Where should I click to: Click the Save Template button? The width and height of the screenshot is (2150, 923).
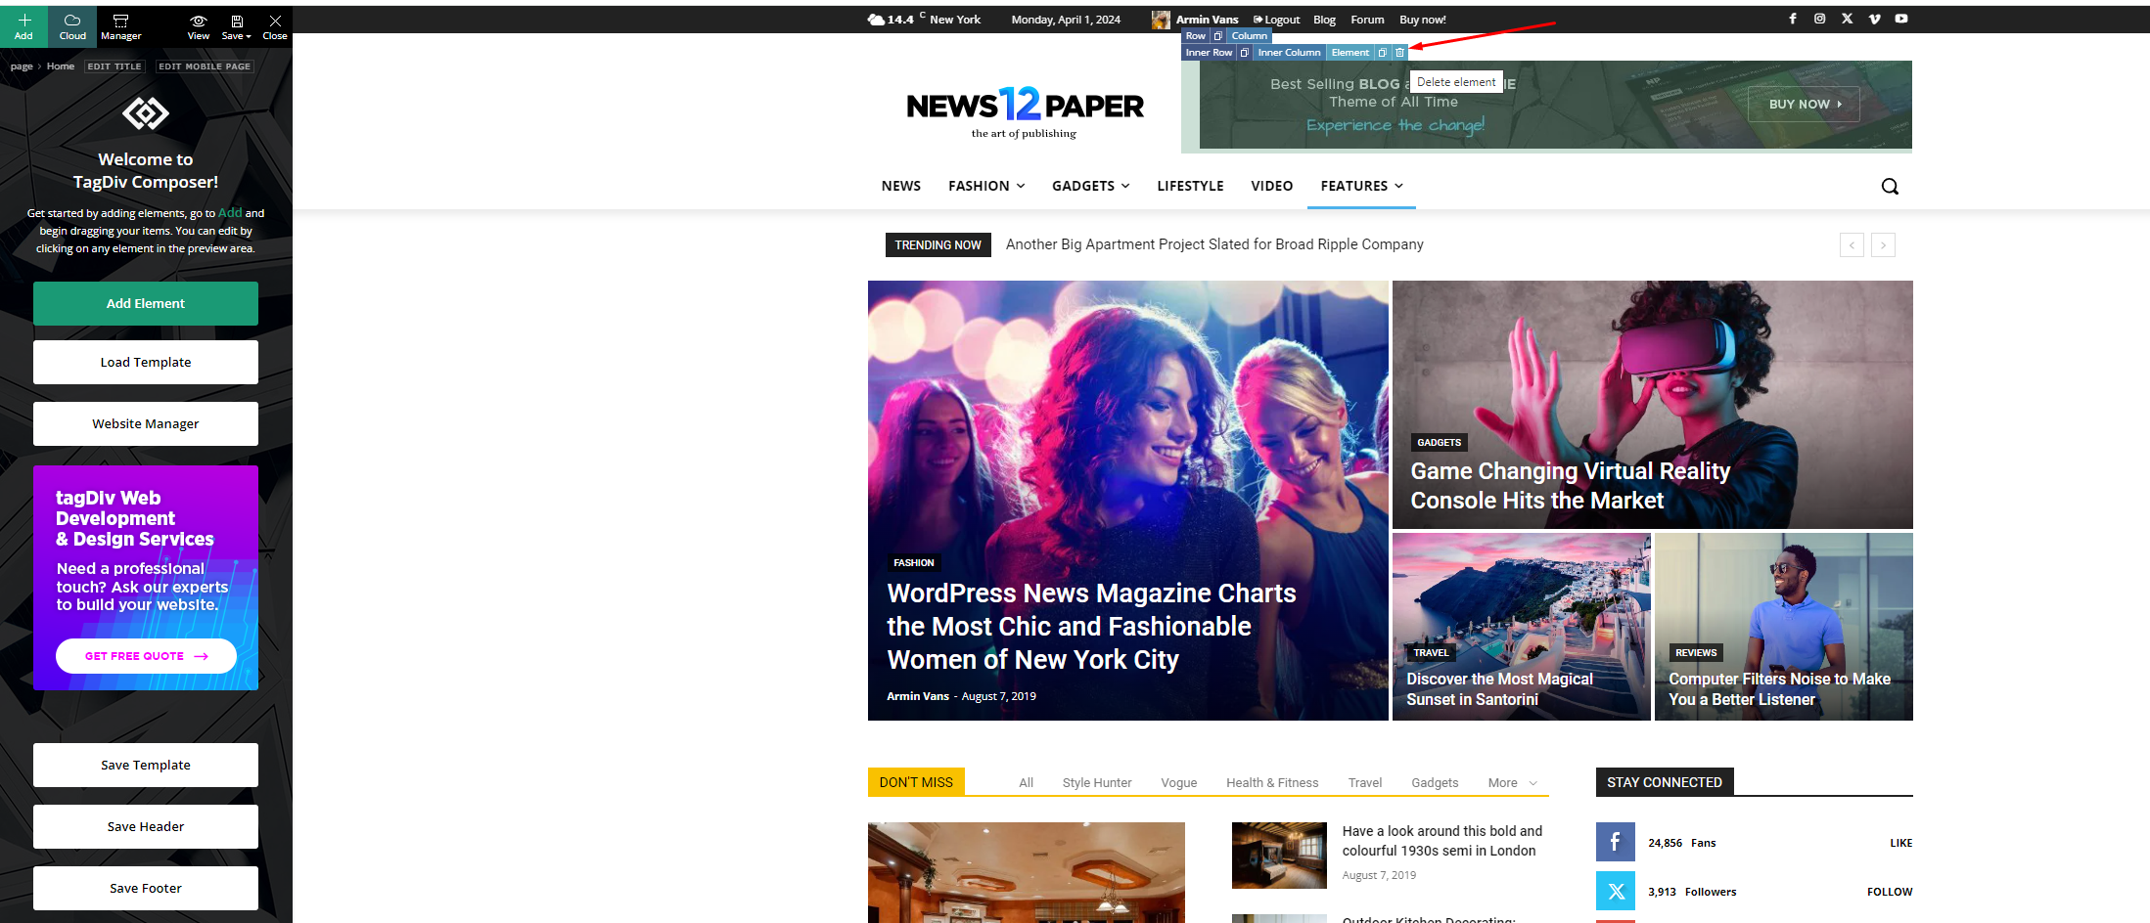pos(146,765)
